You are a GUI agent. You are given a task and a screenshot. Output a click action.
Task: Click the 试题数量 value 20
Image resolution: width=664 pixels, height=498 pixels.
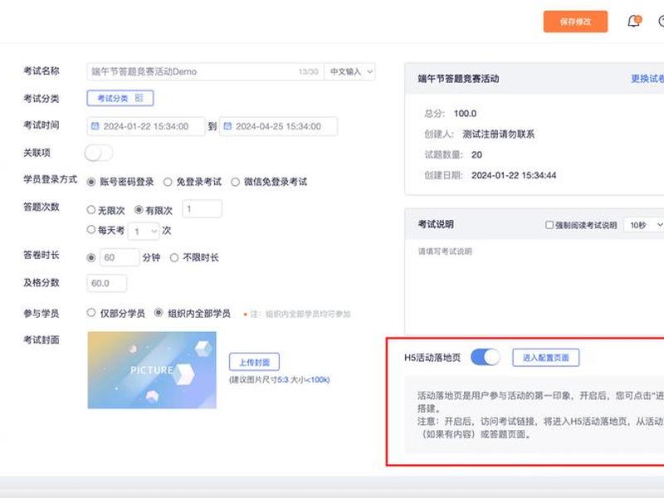[476, 155]
